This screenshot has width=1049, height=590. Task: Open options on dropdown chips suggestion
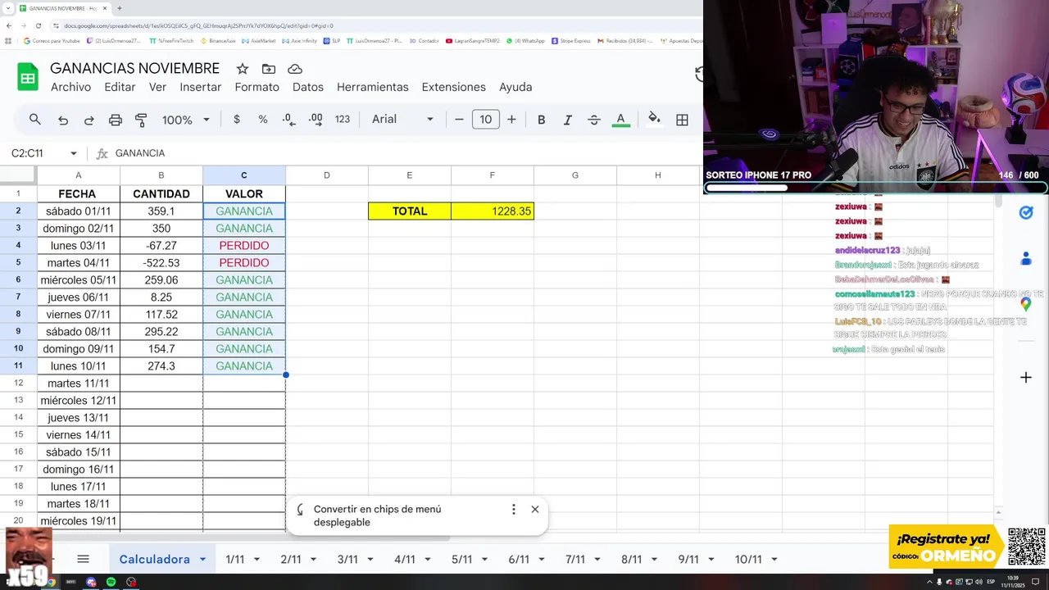click(x=514, y=509)
